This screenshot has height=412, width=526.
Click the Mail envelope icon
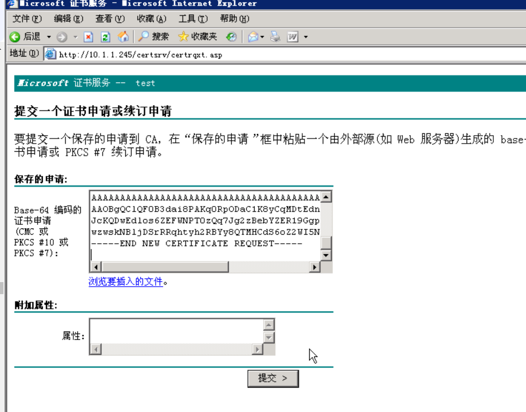pyautogui.click(x=253, y=37)
